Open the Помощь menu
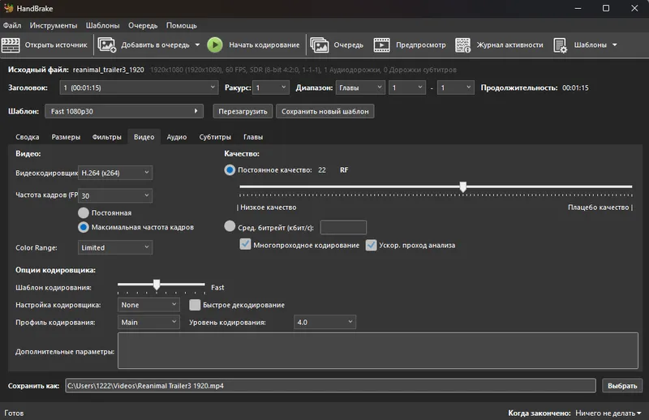The image size is (649, 420). [182, 25]
